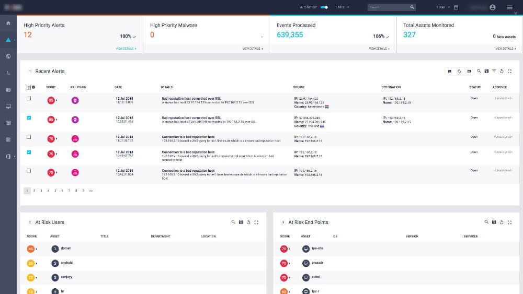Expand Recent Alerts panel to fullscreen
This screenshot has width=523, height=294.
(x=509, y=71)
